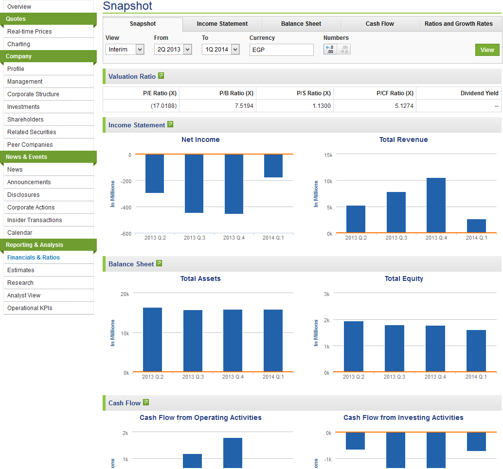Click the 2013 Q:2 Total Assets bar
The height and width of the screenshot is (469, 503).
click(152, 340)
